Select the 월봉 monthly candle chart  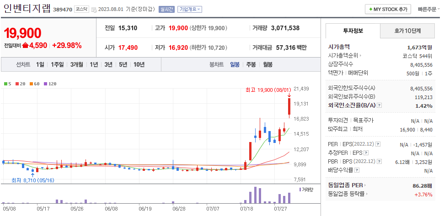click(267, 64)
